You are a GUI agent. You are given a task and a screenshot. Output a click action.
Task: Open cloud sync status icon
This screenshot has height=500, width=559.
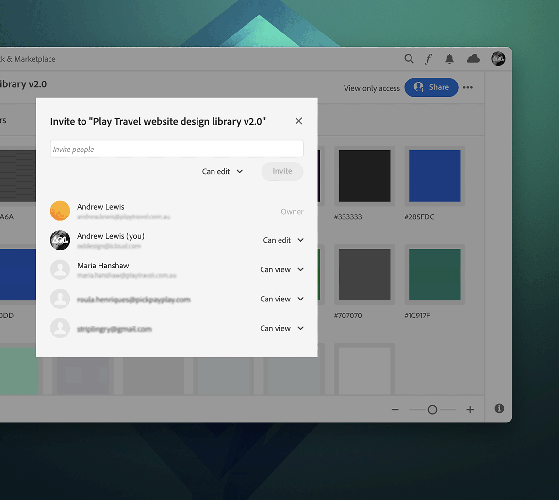coord(474,58)
